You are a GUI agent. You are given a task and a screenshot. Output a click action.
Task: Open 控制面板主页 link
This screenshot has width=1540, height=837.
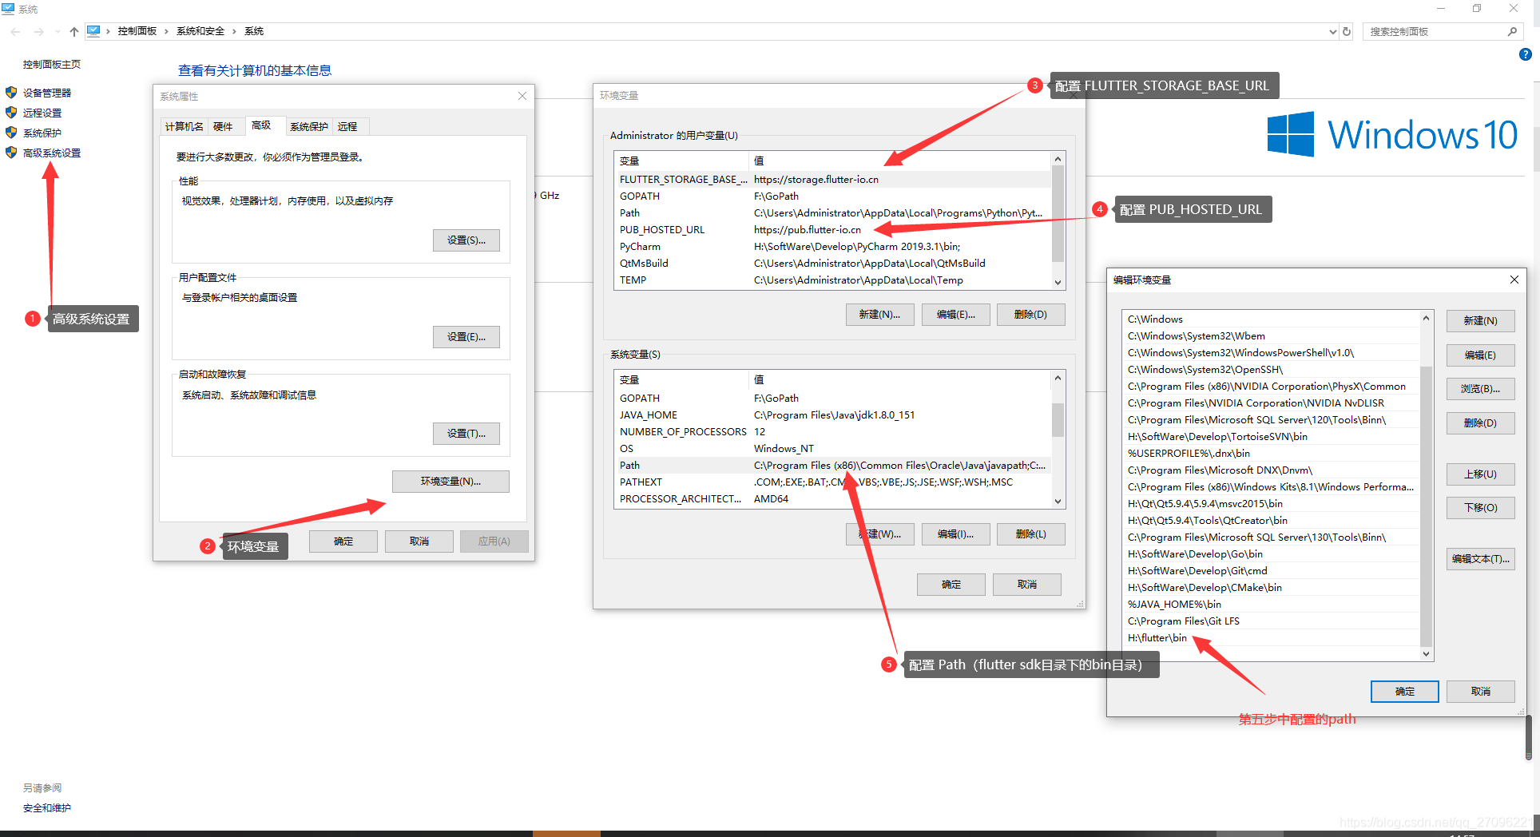[51, 64]
